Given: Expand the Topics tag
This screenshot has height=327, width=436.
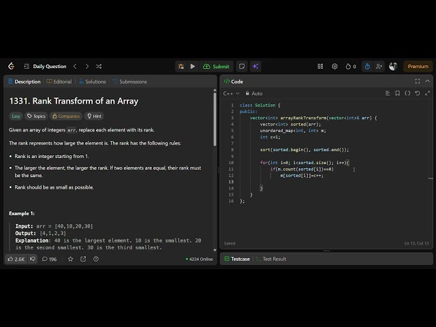Looking at the screenshot, I should click(x=36, y=116).
